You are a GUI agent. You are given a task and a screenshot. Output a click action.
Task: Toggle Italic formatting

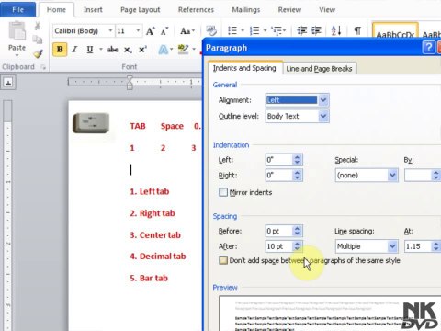point(74,50)
